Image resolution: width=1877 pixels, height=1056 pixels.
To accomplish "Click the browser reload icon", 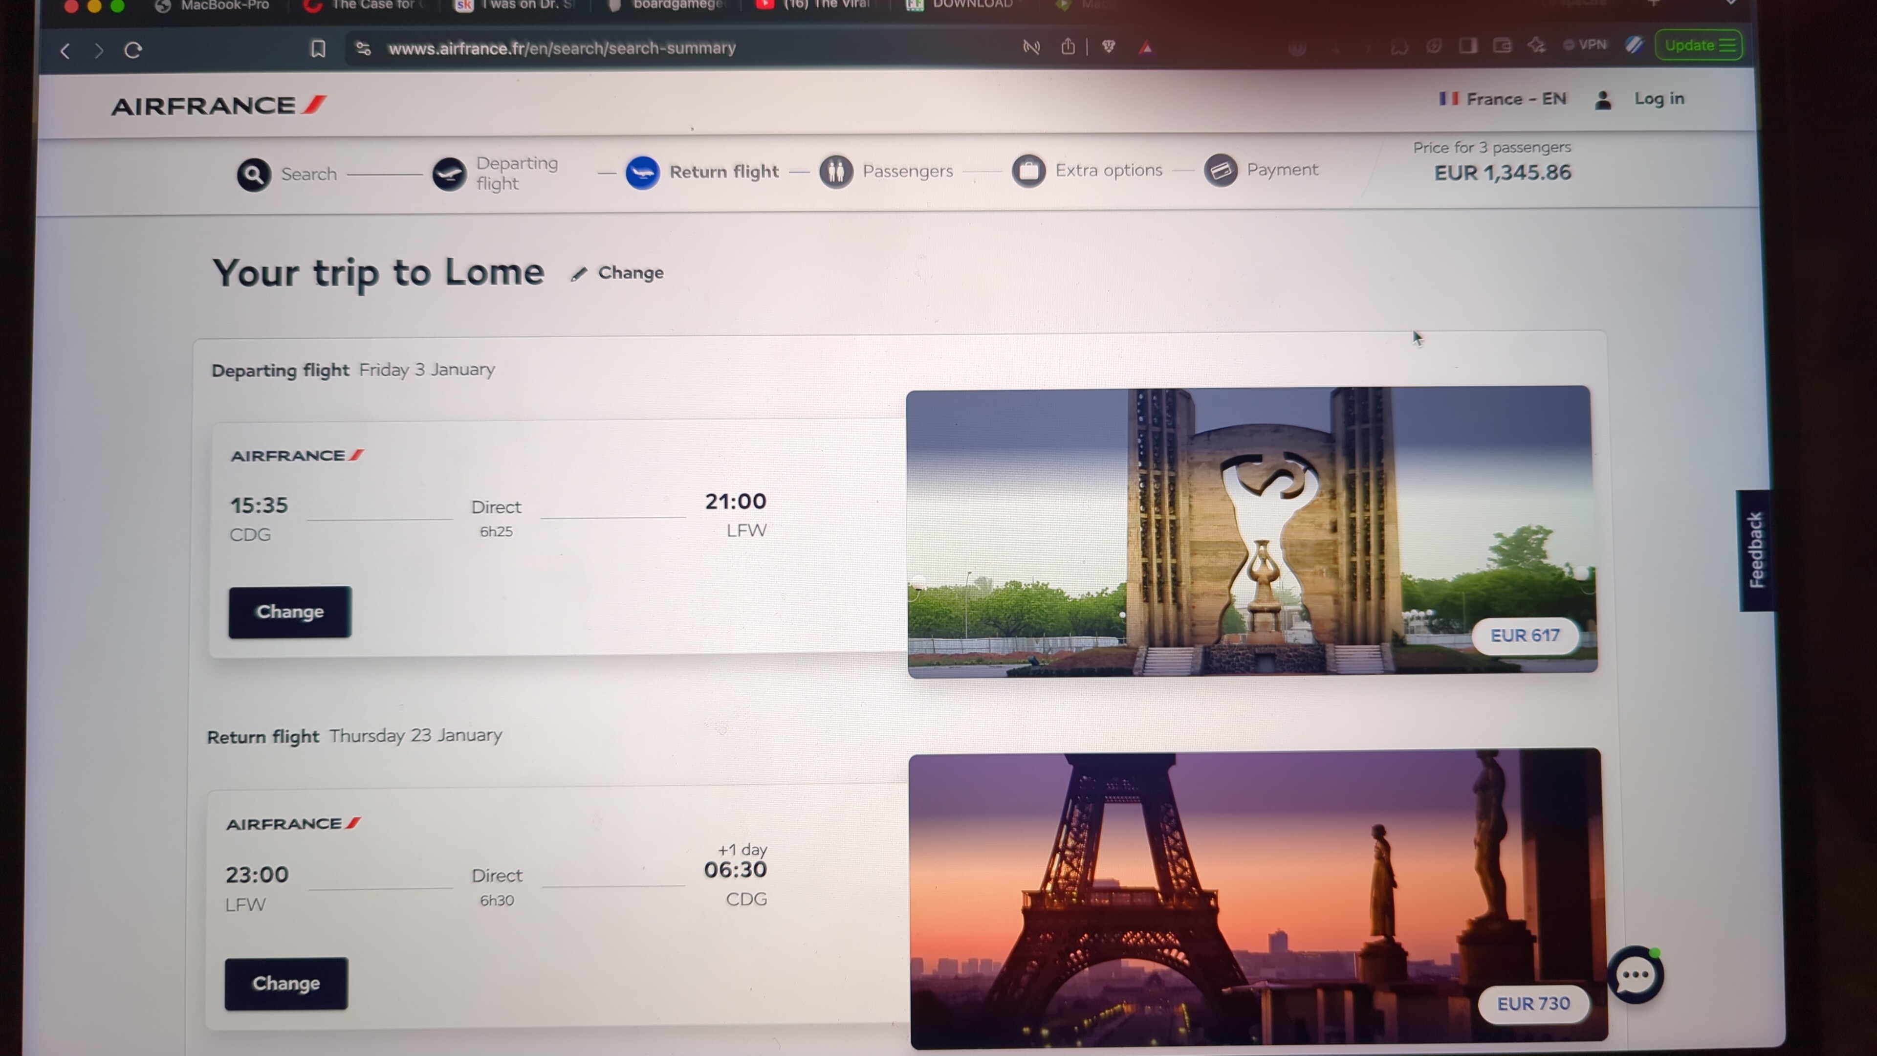I will click(x=132, y=50).
